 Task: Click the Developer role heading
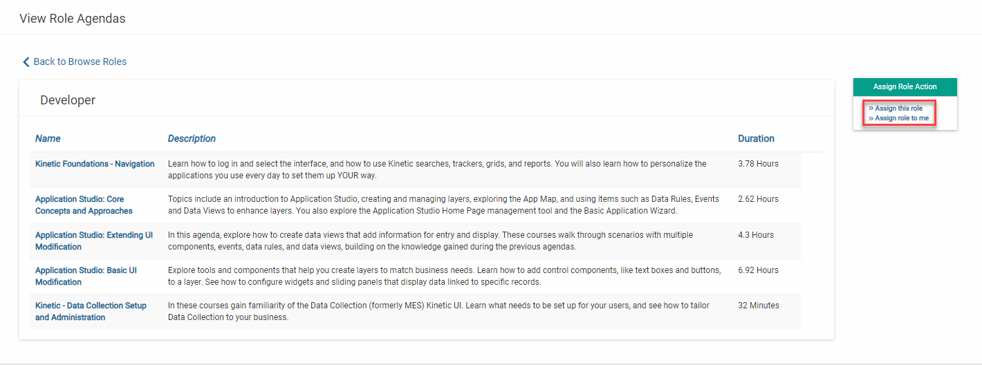point(68,100)
